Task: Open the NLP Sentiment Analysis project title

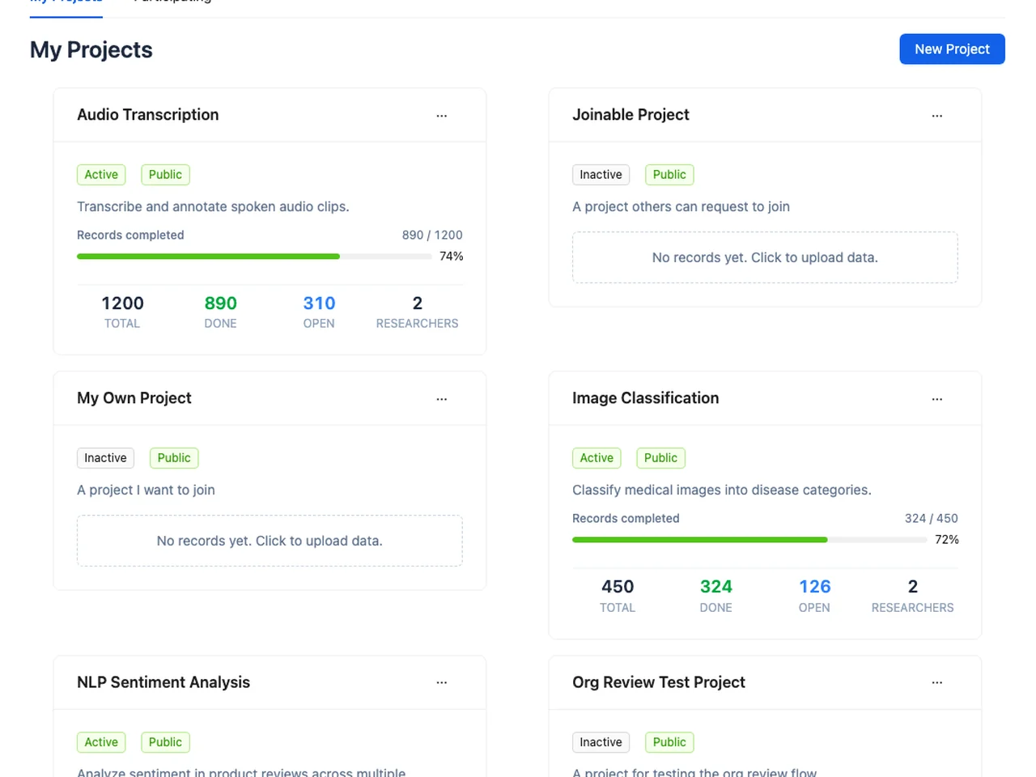Action: [x=163, y=682]
